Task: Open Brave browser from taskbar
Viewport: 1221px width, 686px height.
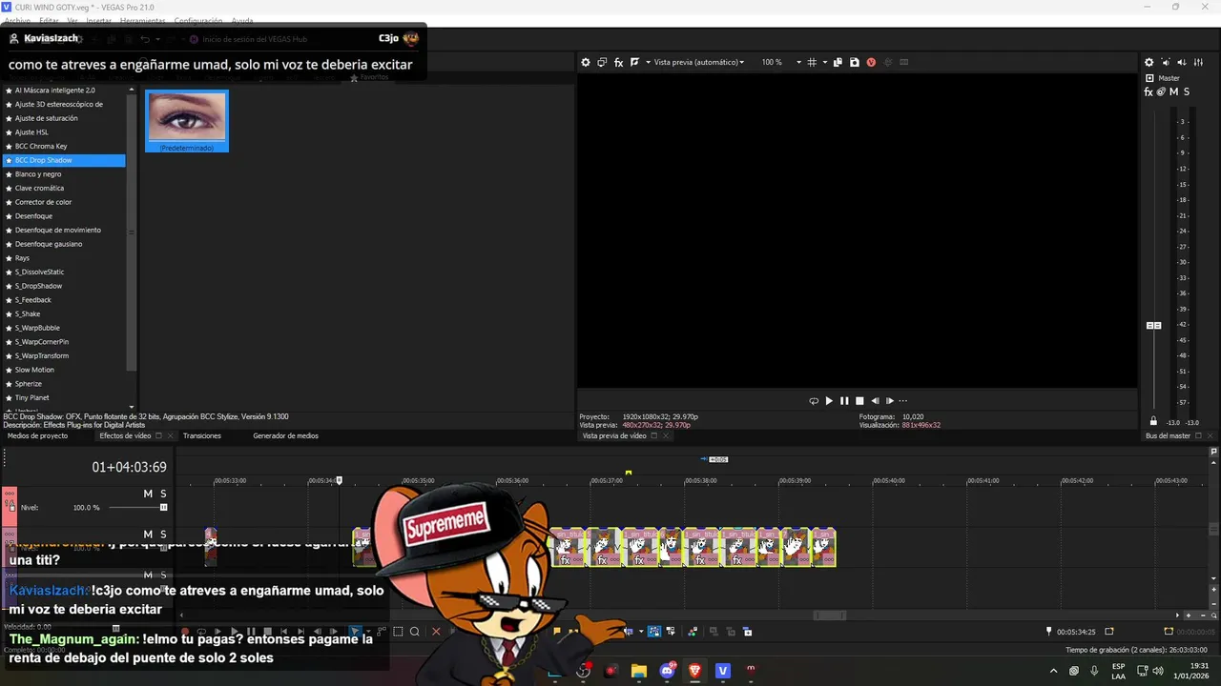Action: (694, 671)
